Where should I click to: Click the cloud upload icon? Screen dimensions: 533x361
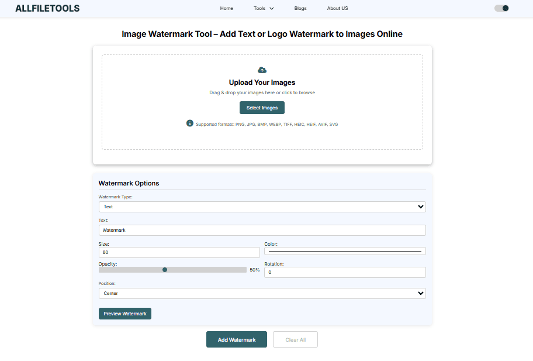coord(262,70)
